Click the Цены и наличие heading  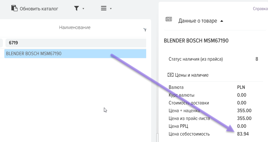click(192, 75)
